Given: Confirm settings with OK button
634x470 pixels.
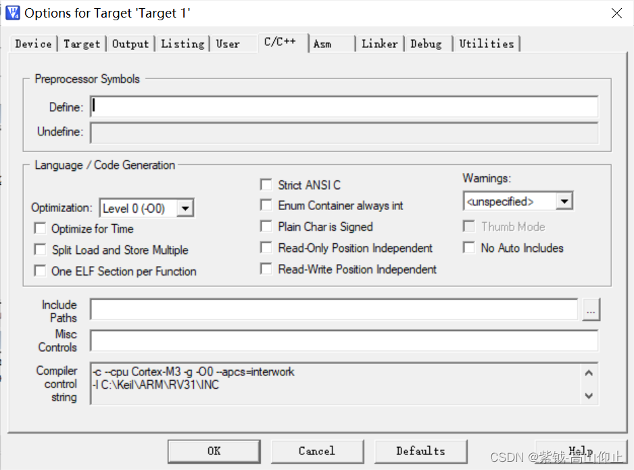Looking at the screenshot, I should pyautogui.click(x=214, y=451).
